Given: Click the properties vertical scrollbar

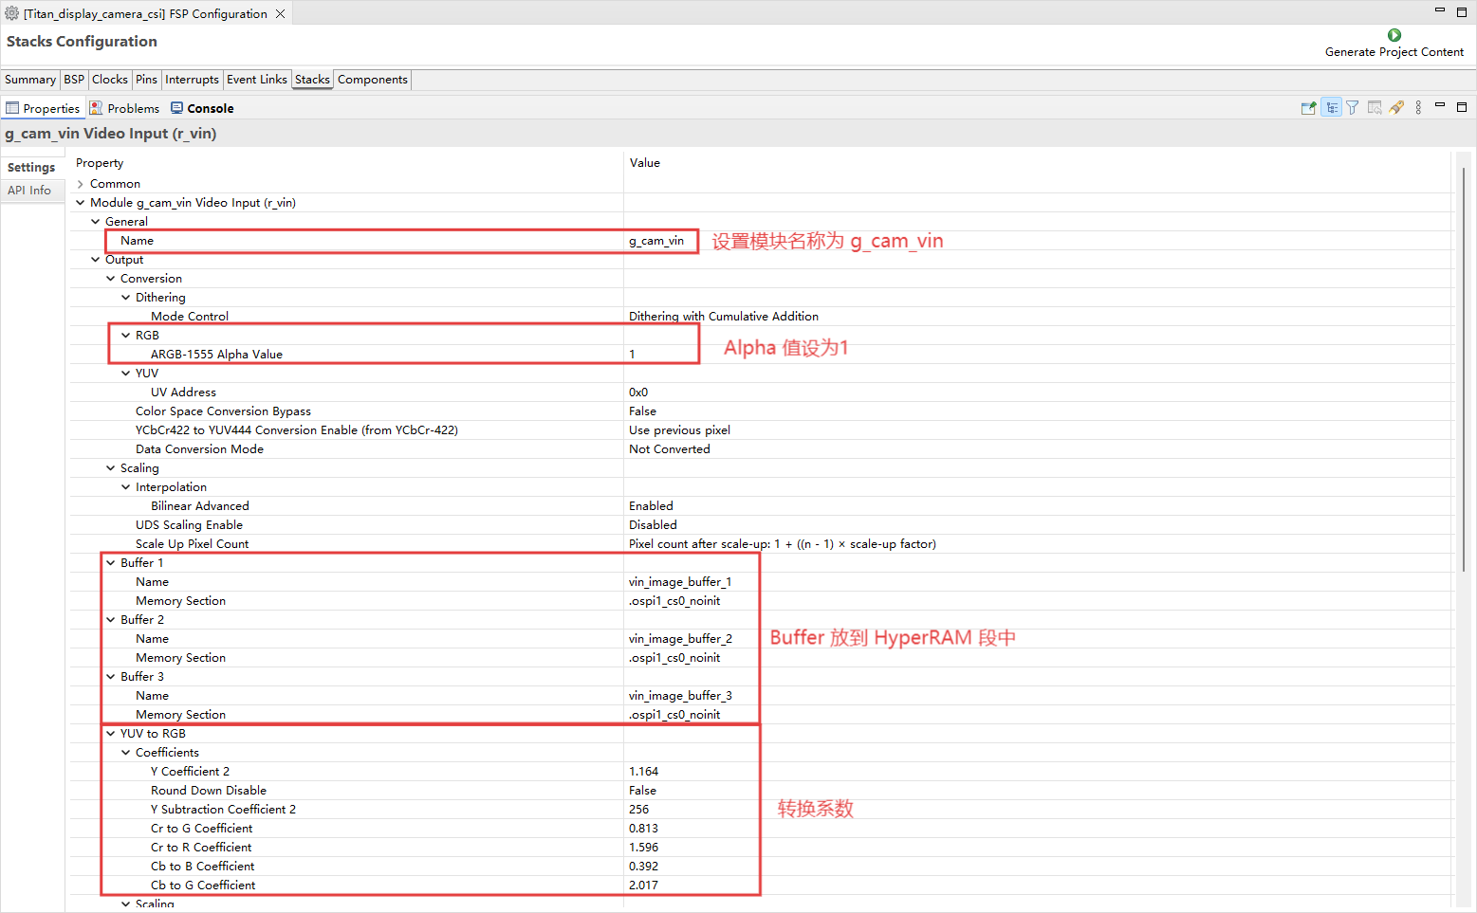Looking at the screenshot, I should (x=1464, y=379).
